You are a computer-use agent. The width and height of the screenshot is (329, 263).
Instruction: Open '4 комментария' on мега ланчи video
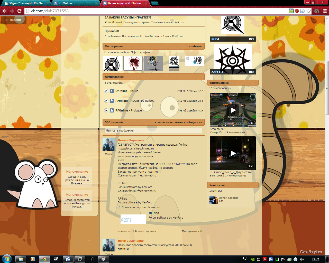(236, 133)
